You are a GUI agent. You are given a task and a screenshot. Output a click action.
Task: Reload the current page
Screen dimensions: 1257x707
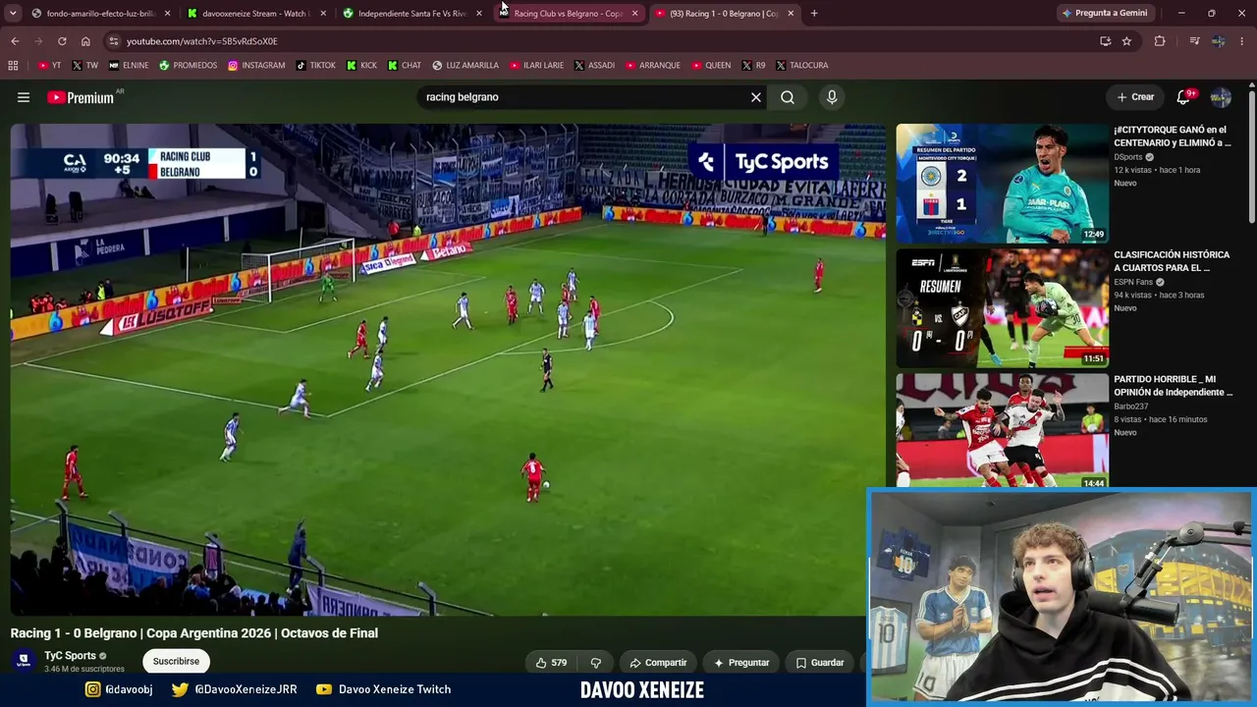click(x=62, y=41)
